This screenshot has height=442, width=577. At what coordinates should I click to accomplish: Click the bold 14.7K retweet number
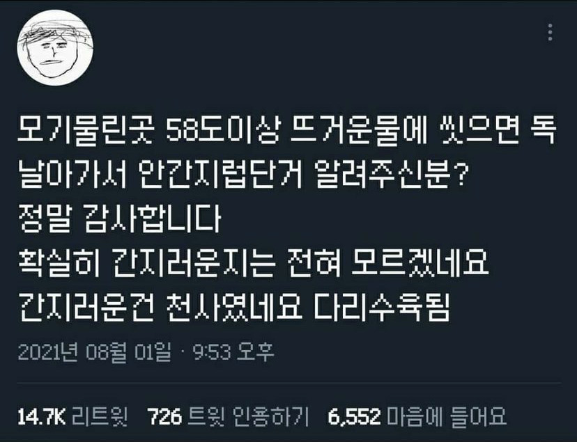pos(42,417)
